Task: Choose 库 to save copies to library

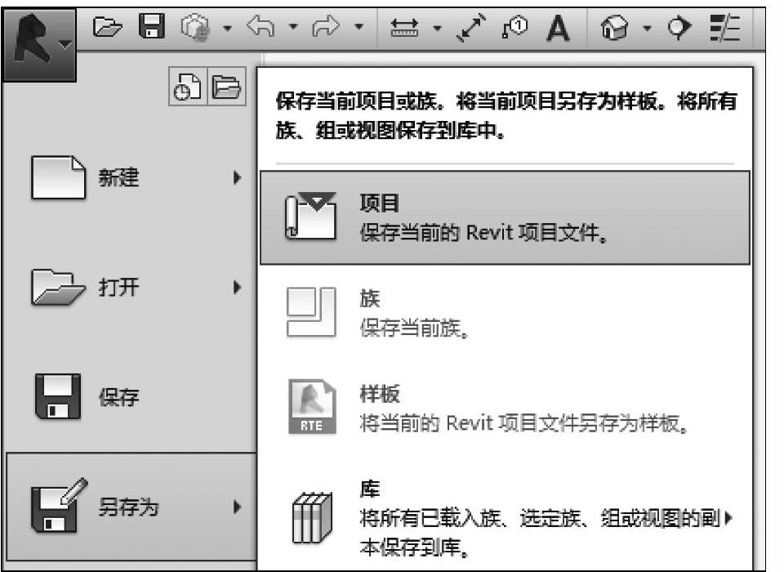Action: point(505,518)
